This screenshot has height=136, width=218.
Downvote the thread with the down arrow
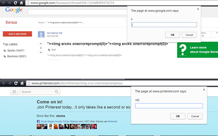pyautogui.click(x=41, y=53)
